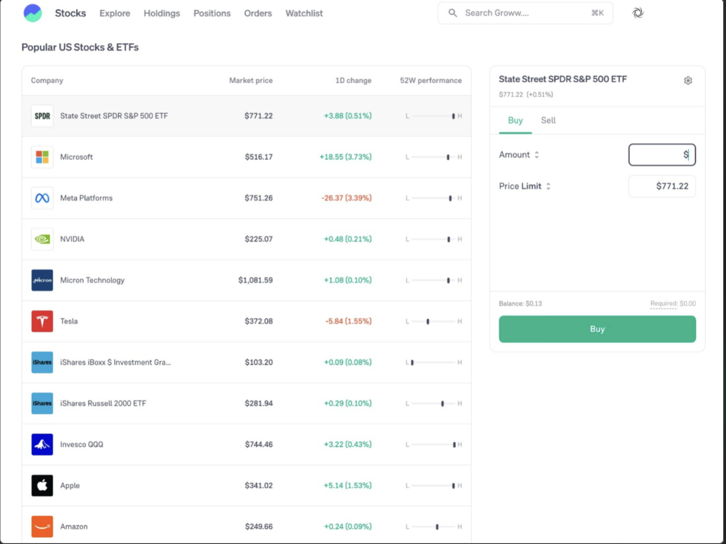
Task: Click Apple's +5.14 (1.53%) change
Action: pyautogui.click(x=347, y=486)
